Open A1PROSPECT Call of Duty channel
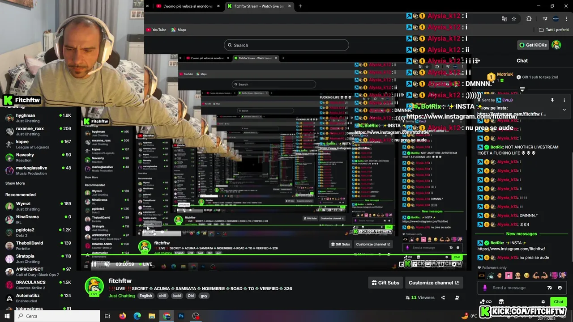573x322 pixels. coord(38,272)
